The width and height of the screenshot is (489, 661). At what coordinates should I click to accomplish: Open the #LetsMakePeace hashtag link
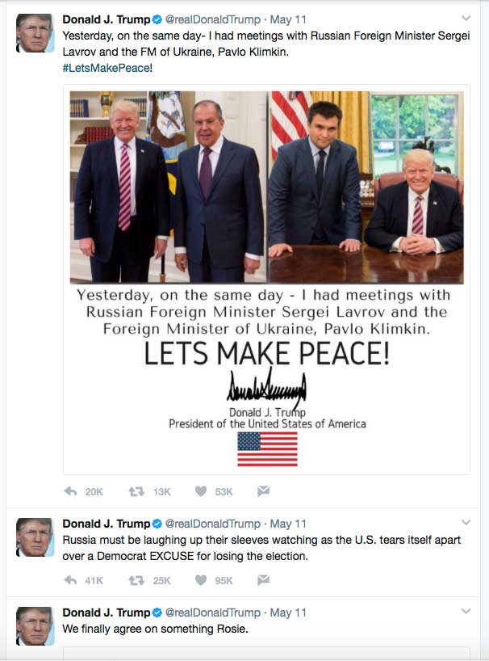106,69
